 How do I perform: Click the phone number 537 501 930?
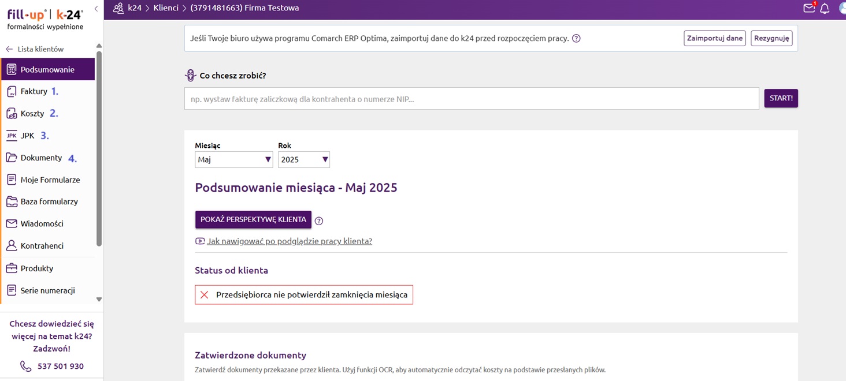[x=61, y=366]
